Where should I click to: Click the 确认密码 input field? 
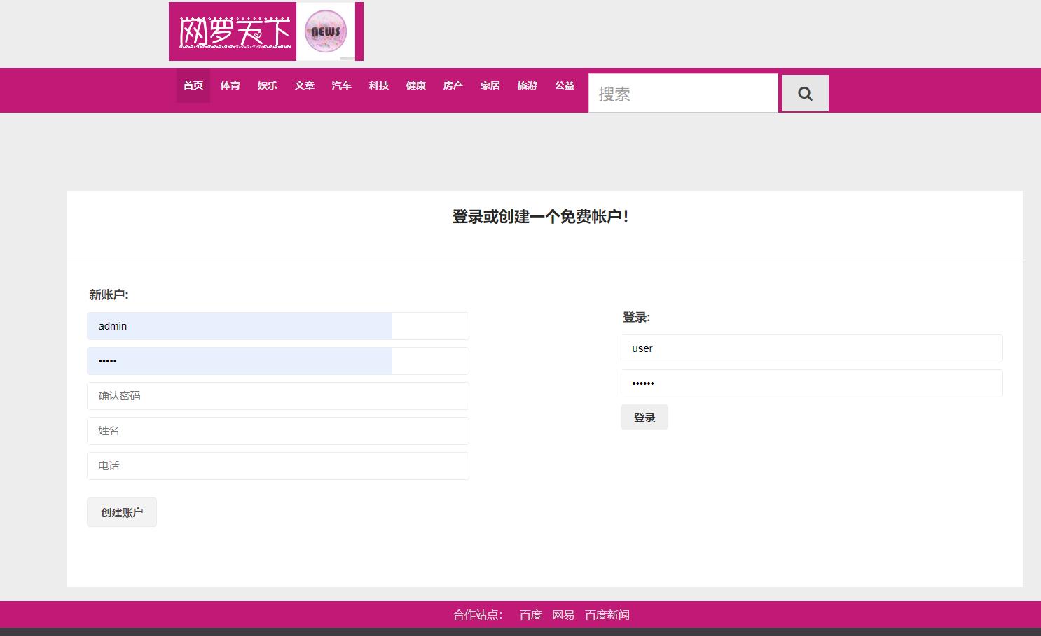coord(277,395)
